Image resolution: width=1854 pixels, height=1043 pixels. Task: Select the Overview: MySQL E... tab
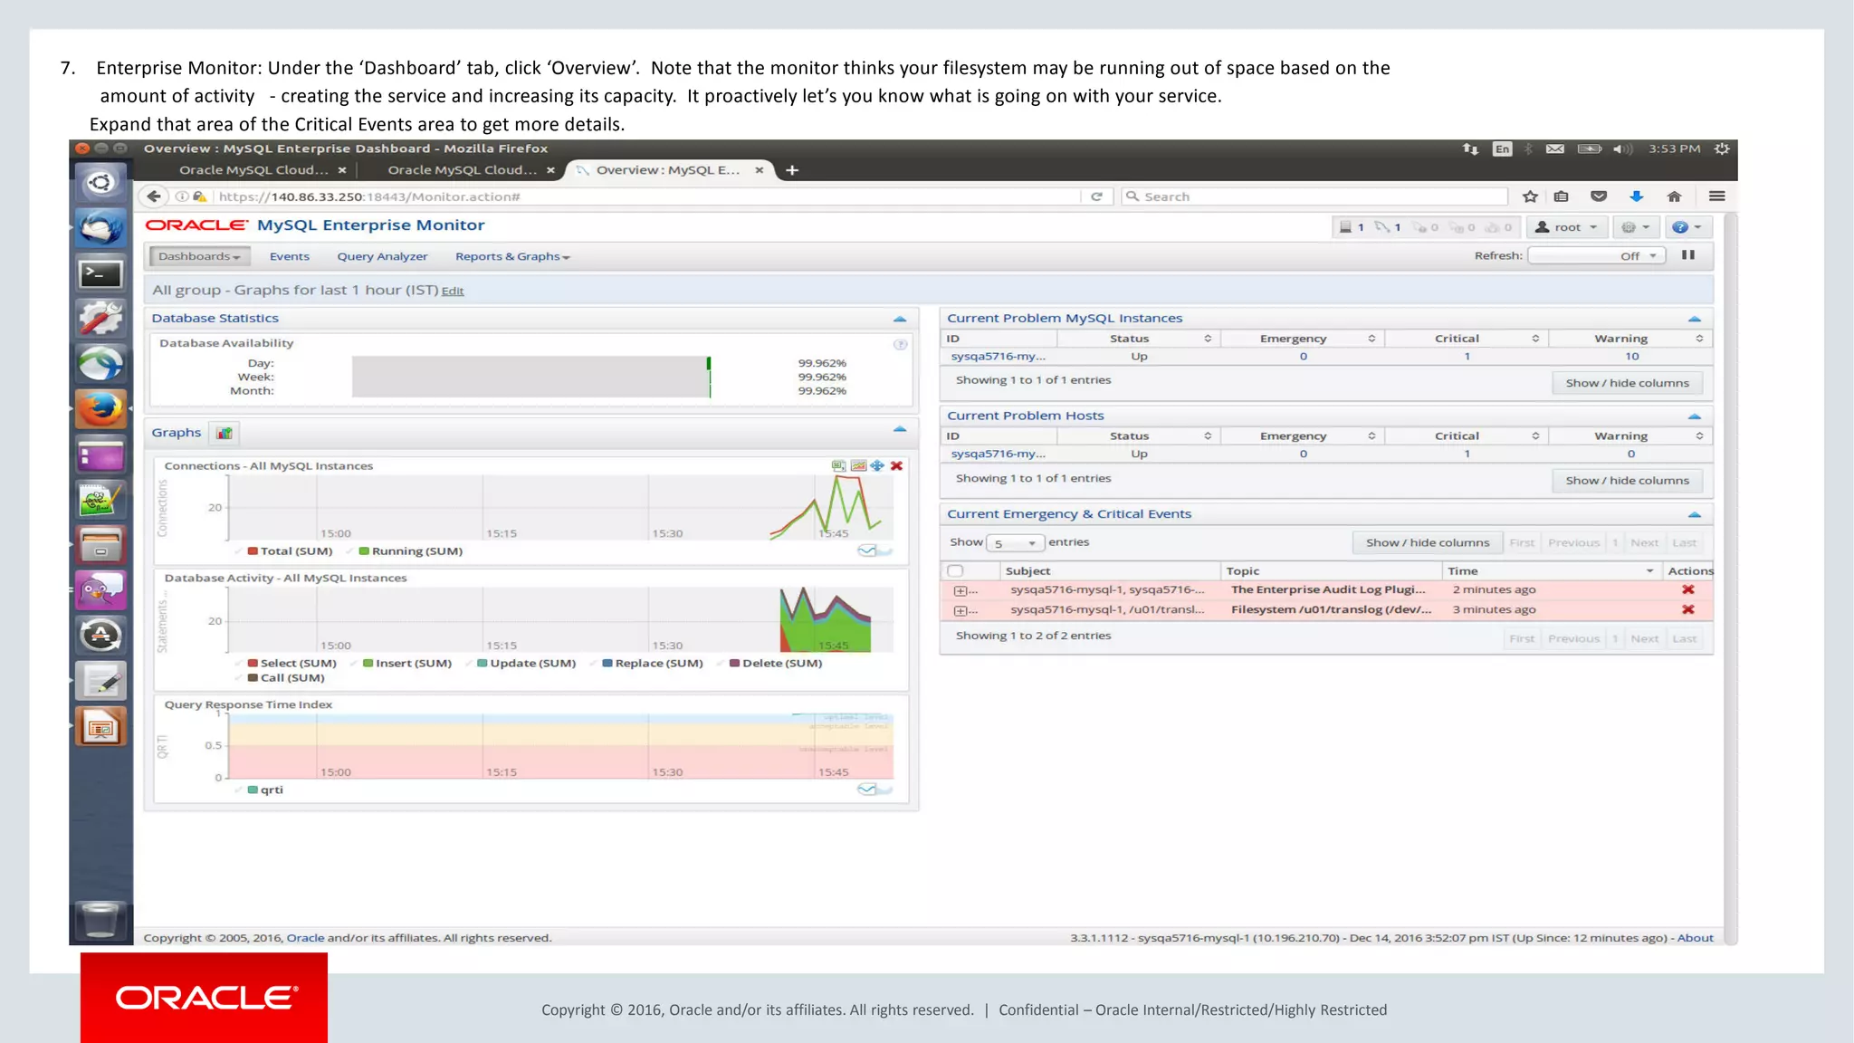[x=667, y=170]
